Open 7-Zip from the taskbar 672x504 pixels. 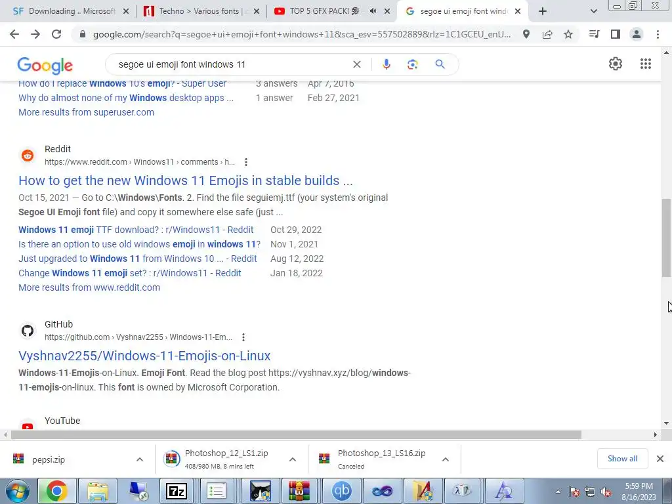176,491
